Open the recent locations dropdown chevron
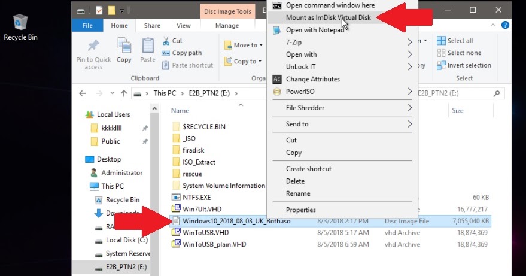This screenshot has width=526, height=276. 112,93
